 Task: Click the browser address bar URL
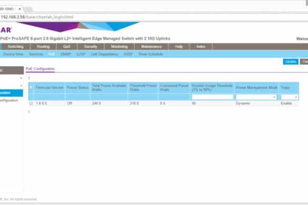tap(37, 17)
